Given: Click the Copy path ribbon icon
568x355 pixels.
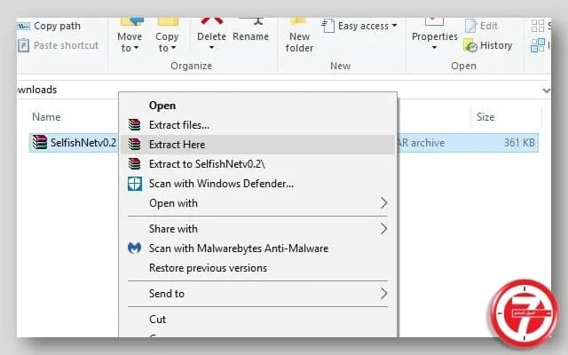Looking at the screenshot, I should click(x=24, y=26).
